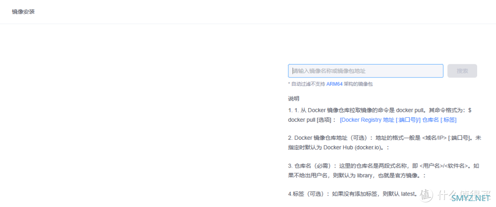Click the 镜像安装 page title
Viewport: 496px width, 207px height.
pyautogui.click(x=23, y=11)
